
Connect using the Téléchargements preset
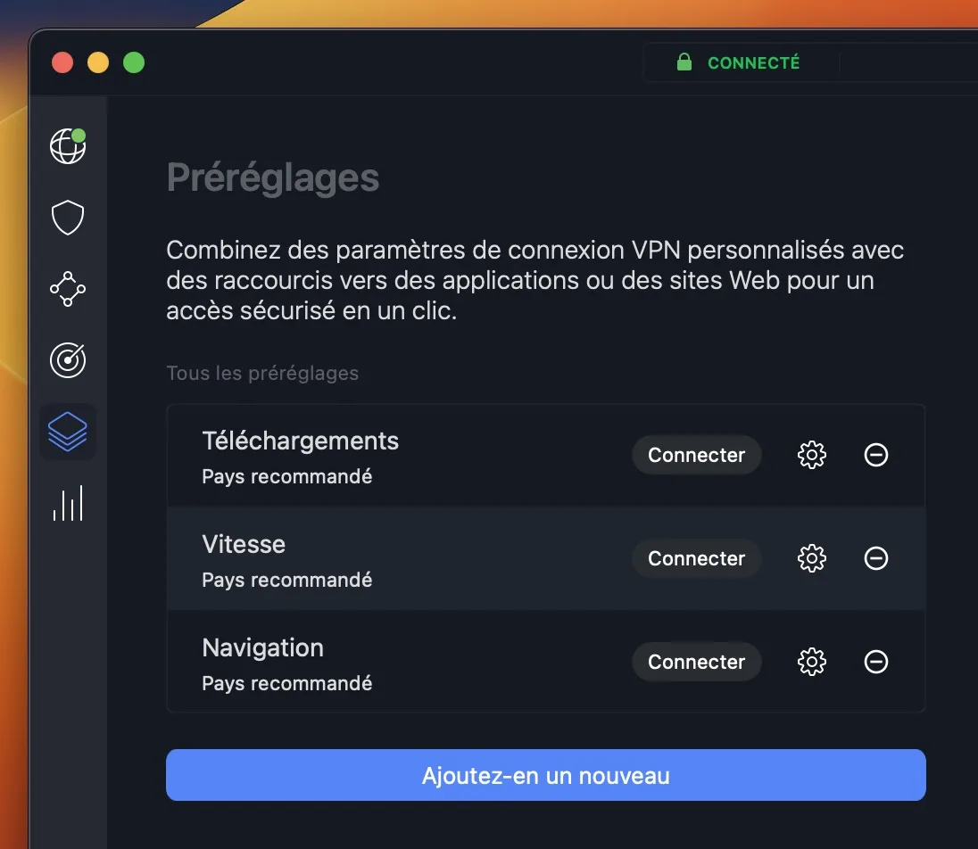pyautogui.click(x=696, y=455)
